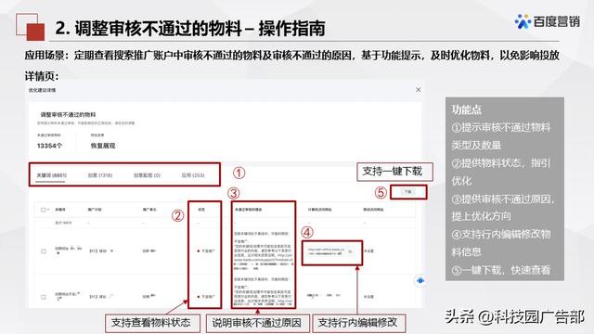Click the 调整审核不通过的物料 card title
Viewport: 594px width, 334px height.
click(68, 115)
